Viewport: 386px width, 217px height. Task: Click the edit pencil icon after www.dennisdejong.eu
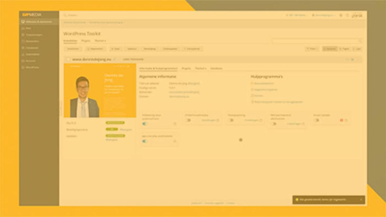114,59
